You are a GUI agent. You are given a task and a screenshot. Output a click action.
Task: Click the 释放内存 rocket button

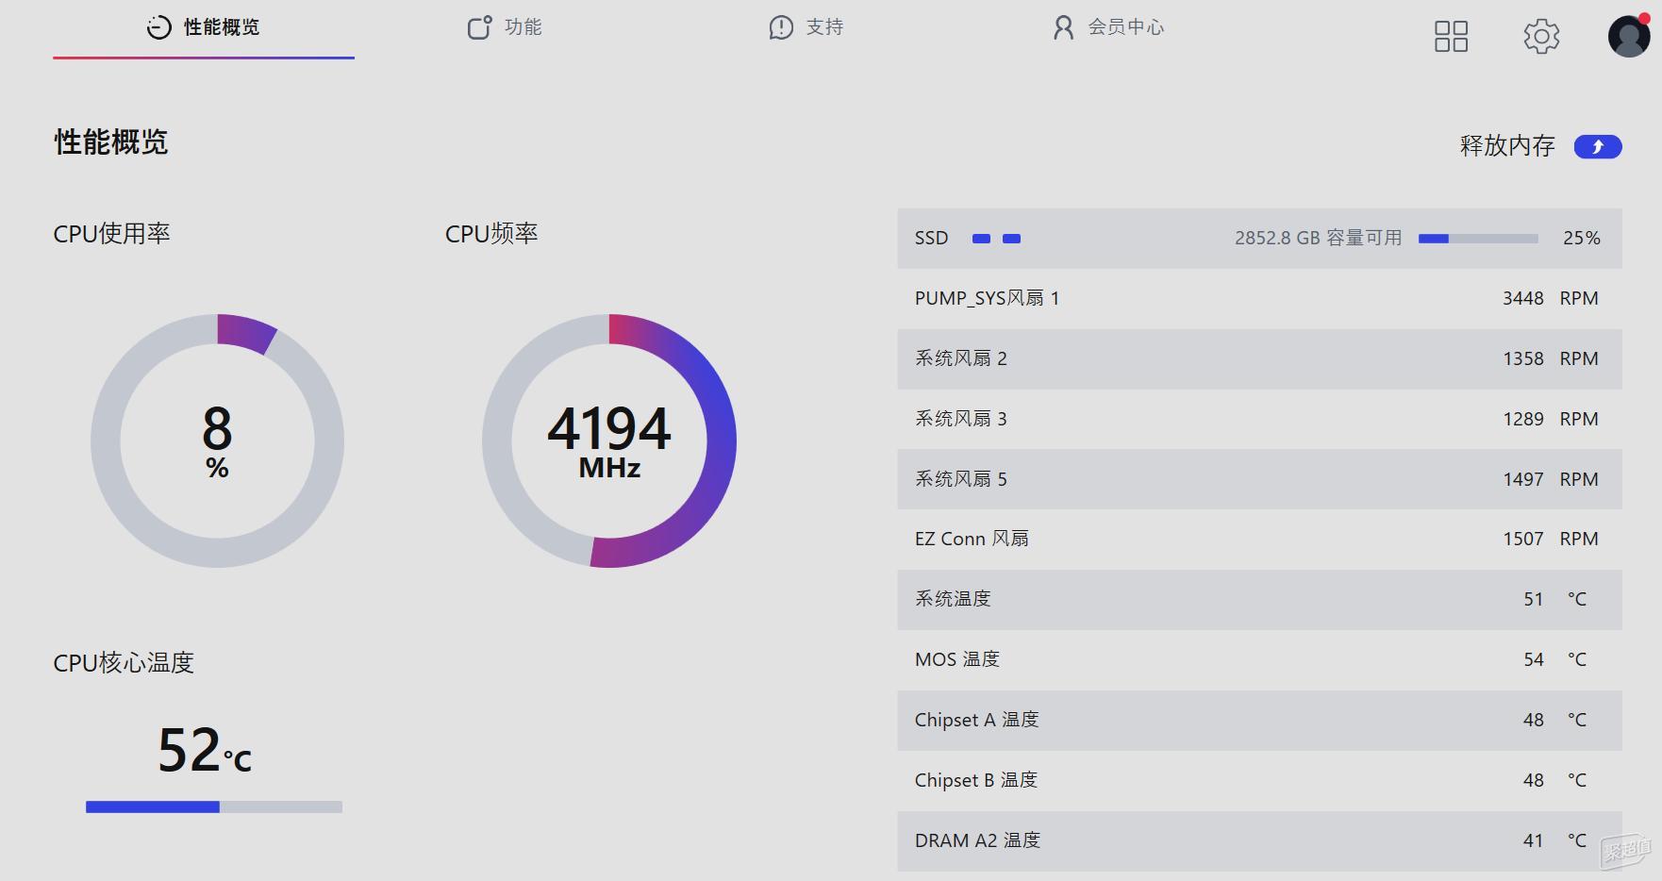pos(1597,147)
